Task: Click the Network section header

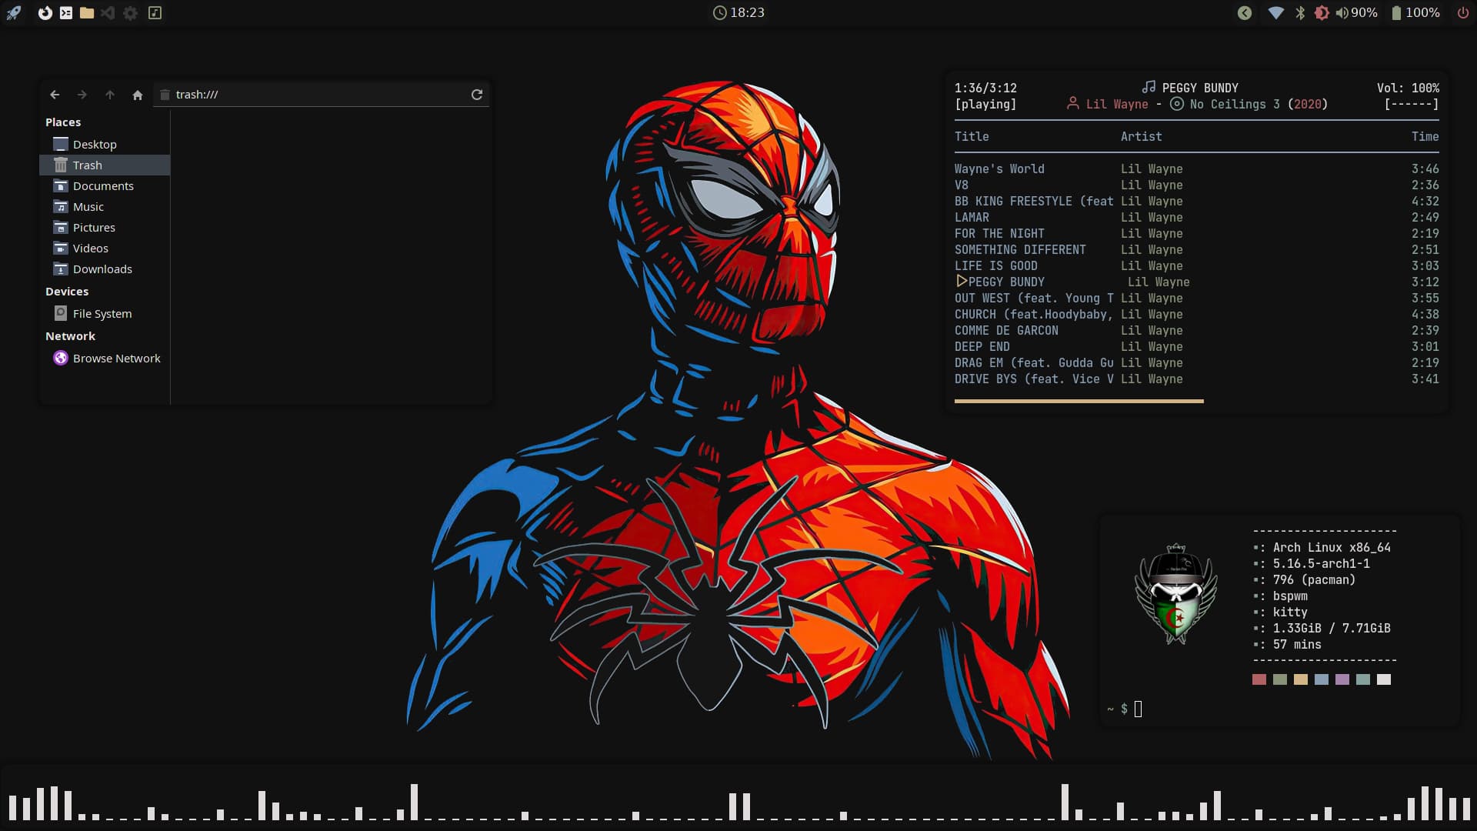Action: pyautogui.click(x=70, y=336)
